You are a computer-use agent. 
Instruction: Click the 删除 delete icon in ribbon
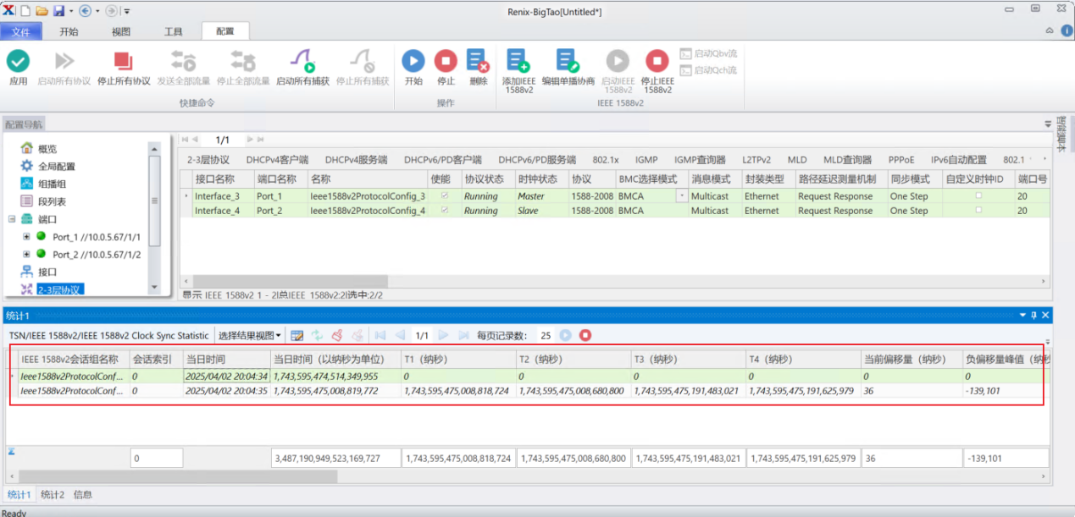[478, 60]
